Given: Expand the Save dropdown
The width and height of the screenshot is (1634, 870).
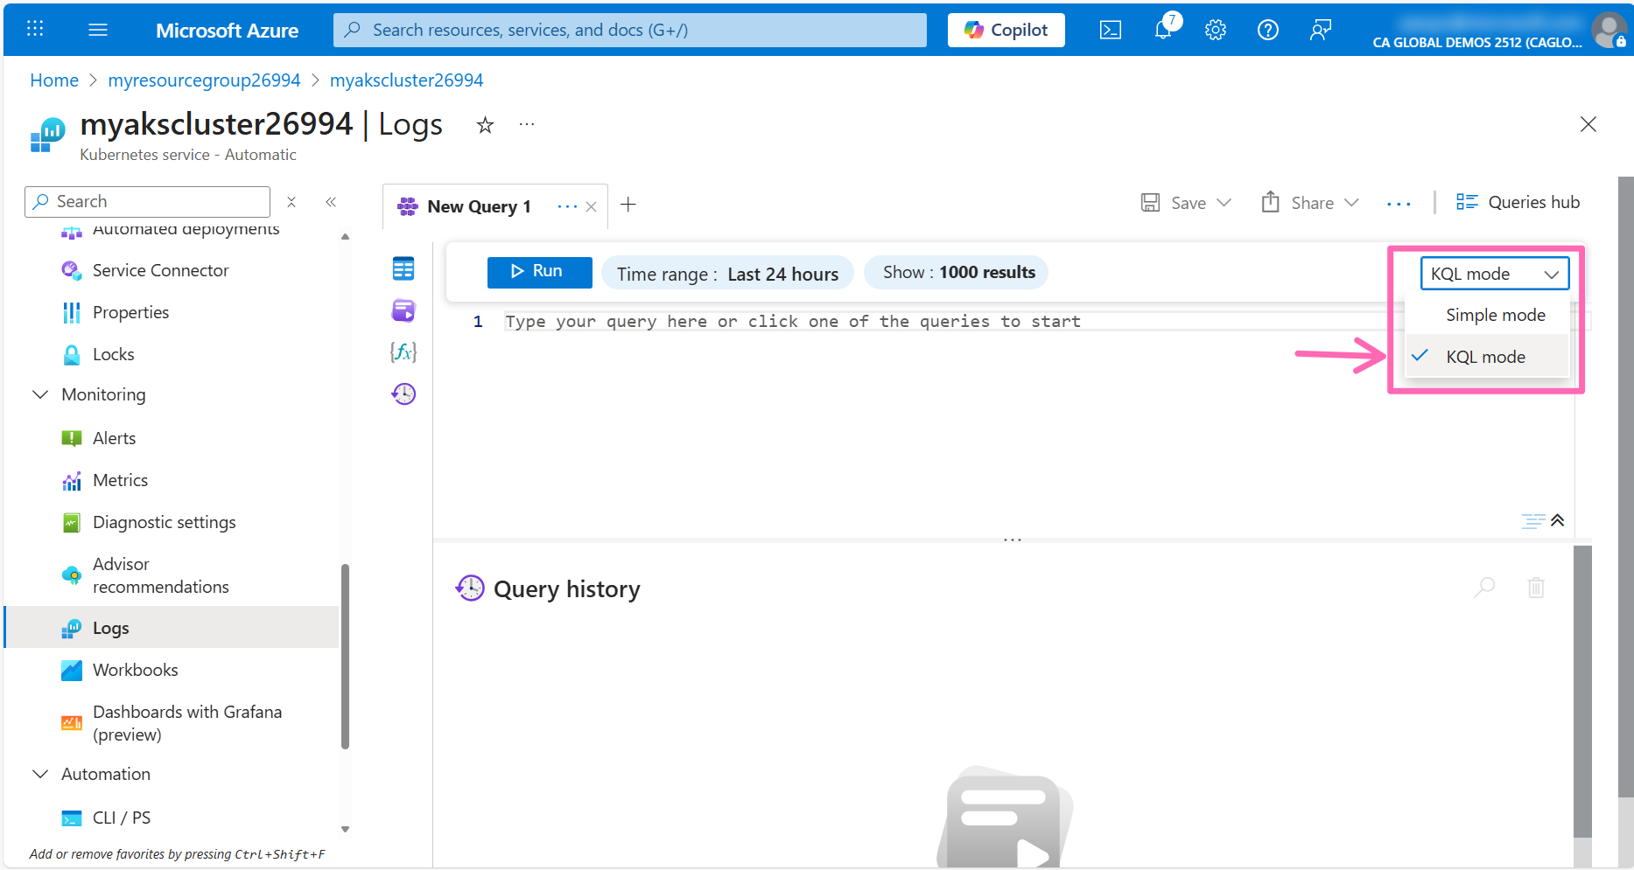Looking at the screenshot, I should pyautogui.click(x=1224, y=203).
